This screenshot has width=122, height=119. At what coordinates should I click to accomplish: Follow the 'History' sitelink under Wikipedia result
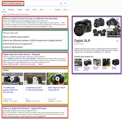(x=40, y=64)
